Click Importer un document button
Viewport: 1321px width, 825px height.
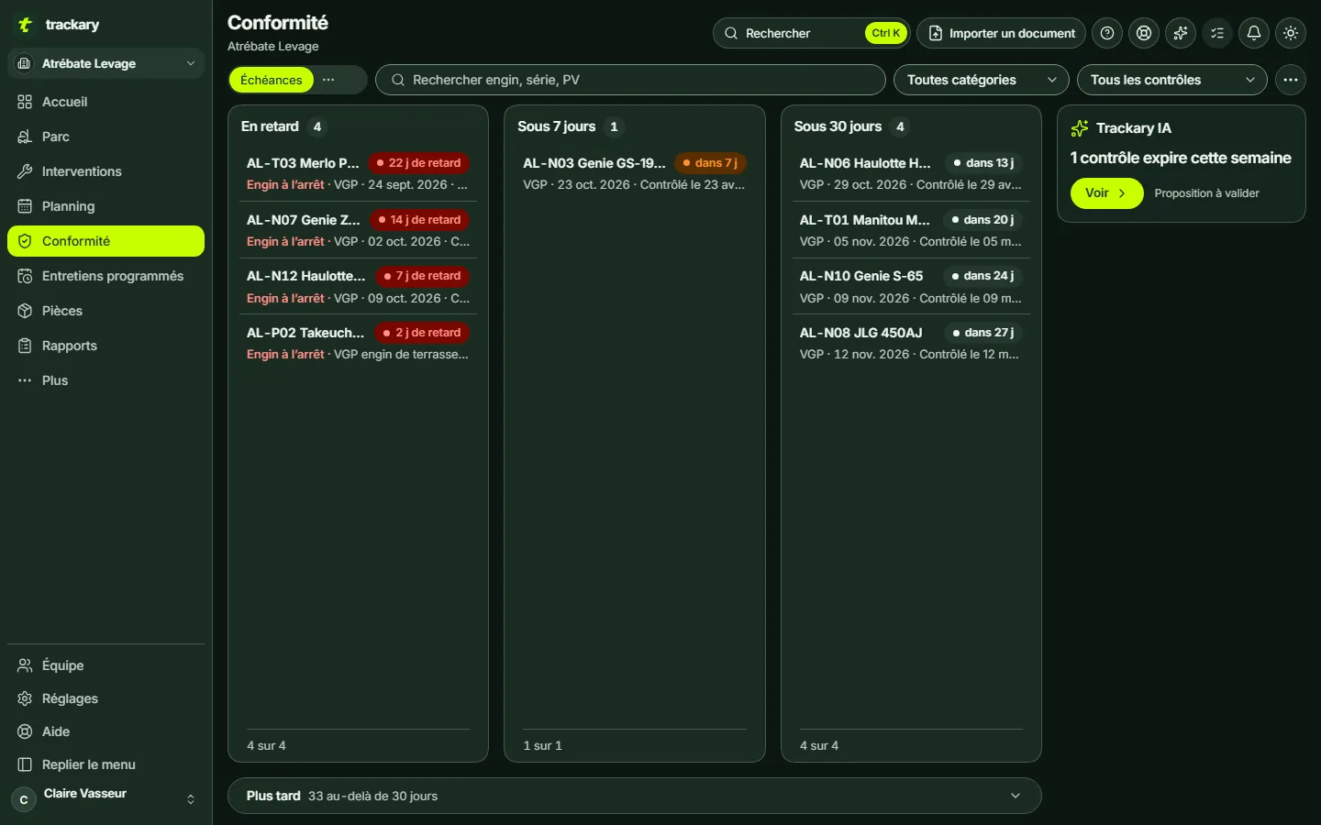click(x=1001, y=33)
